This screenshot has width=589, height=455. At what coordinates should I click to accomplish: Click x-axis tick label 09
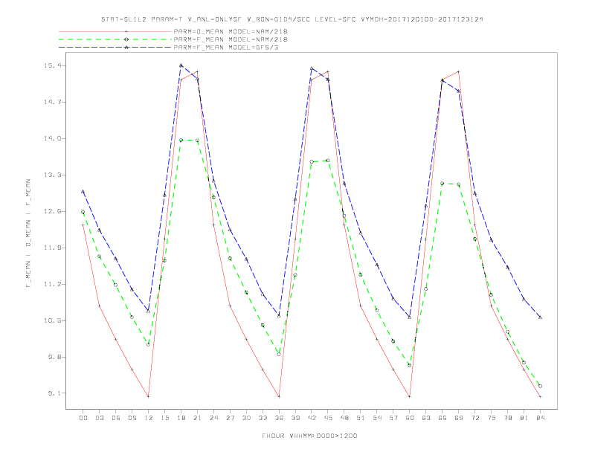pyautogui.click(x=132, y=418)
